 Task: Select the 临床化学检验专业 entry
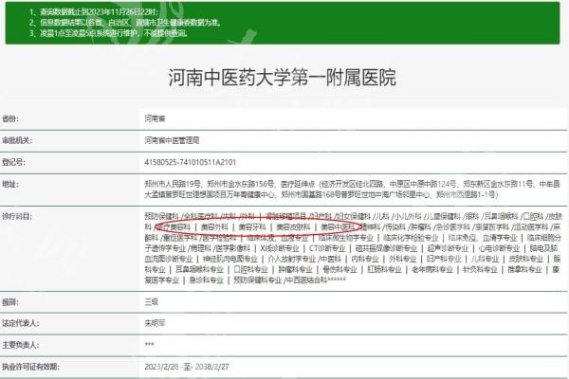click(x=411, y=238)
